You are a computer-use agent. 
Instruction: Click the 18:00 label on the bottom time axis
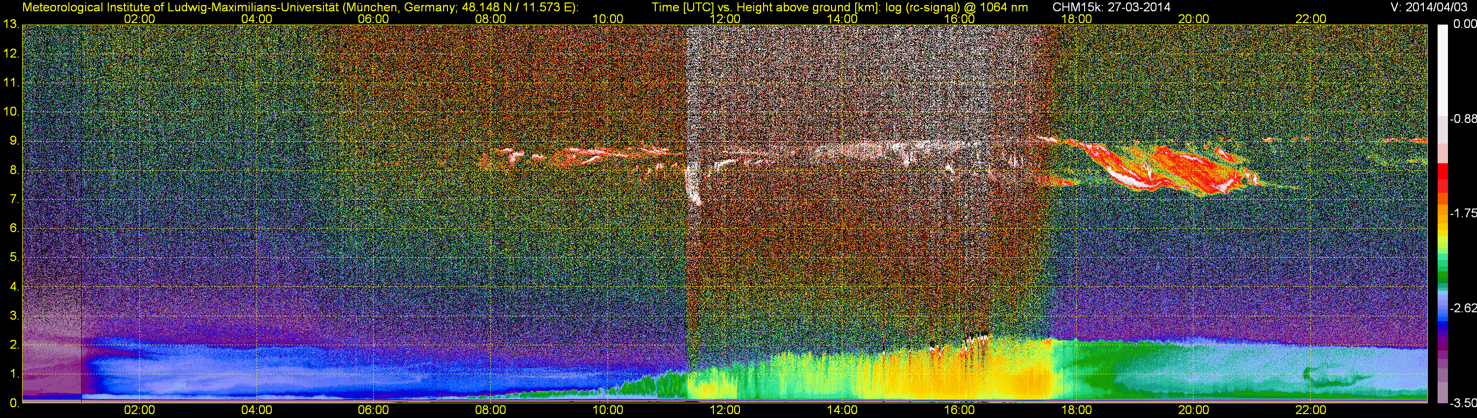point(1076,410)
